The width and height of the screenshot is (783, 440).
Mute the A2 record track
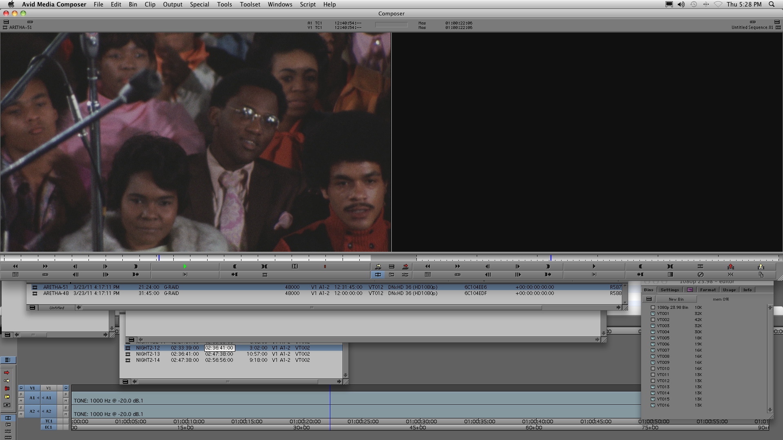pyautogui.click(x=65, y=414)
